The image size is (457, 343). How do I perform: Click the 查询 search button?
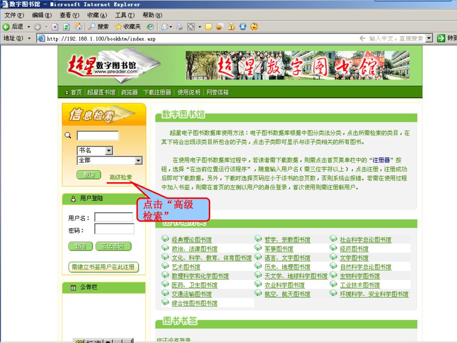coord(89,175)
